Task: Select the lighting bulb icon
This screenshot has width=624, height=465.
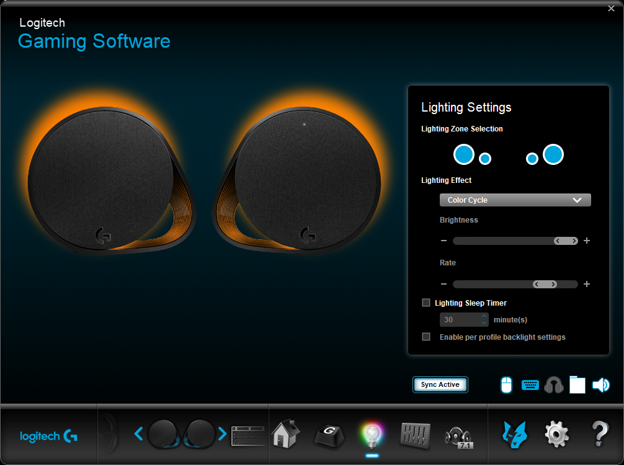Action: pos(372,435)
